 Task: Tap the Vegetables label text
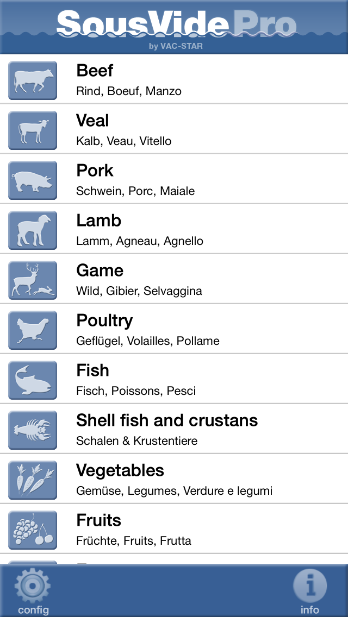point(120,470)
